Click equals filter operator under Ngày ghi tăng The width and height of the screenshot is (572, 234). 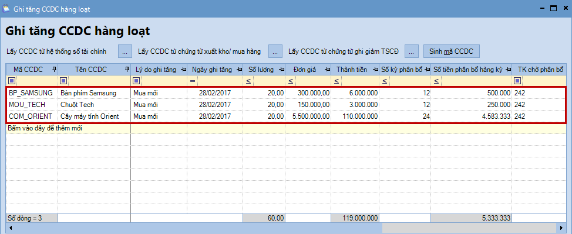tap(193, 81)
